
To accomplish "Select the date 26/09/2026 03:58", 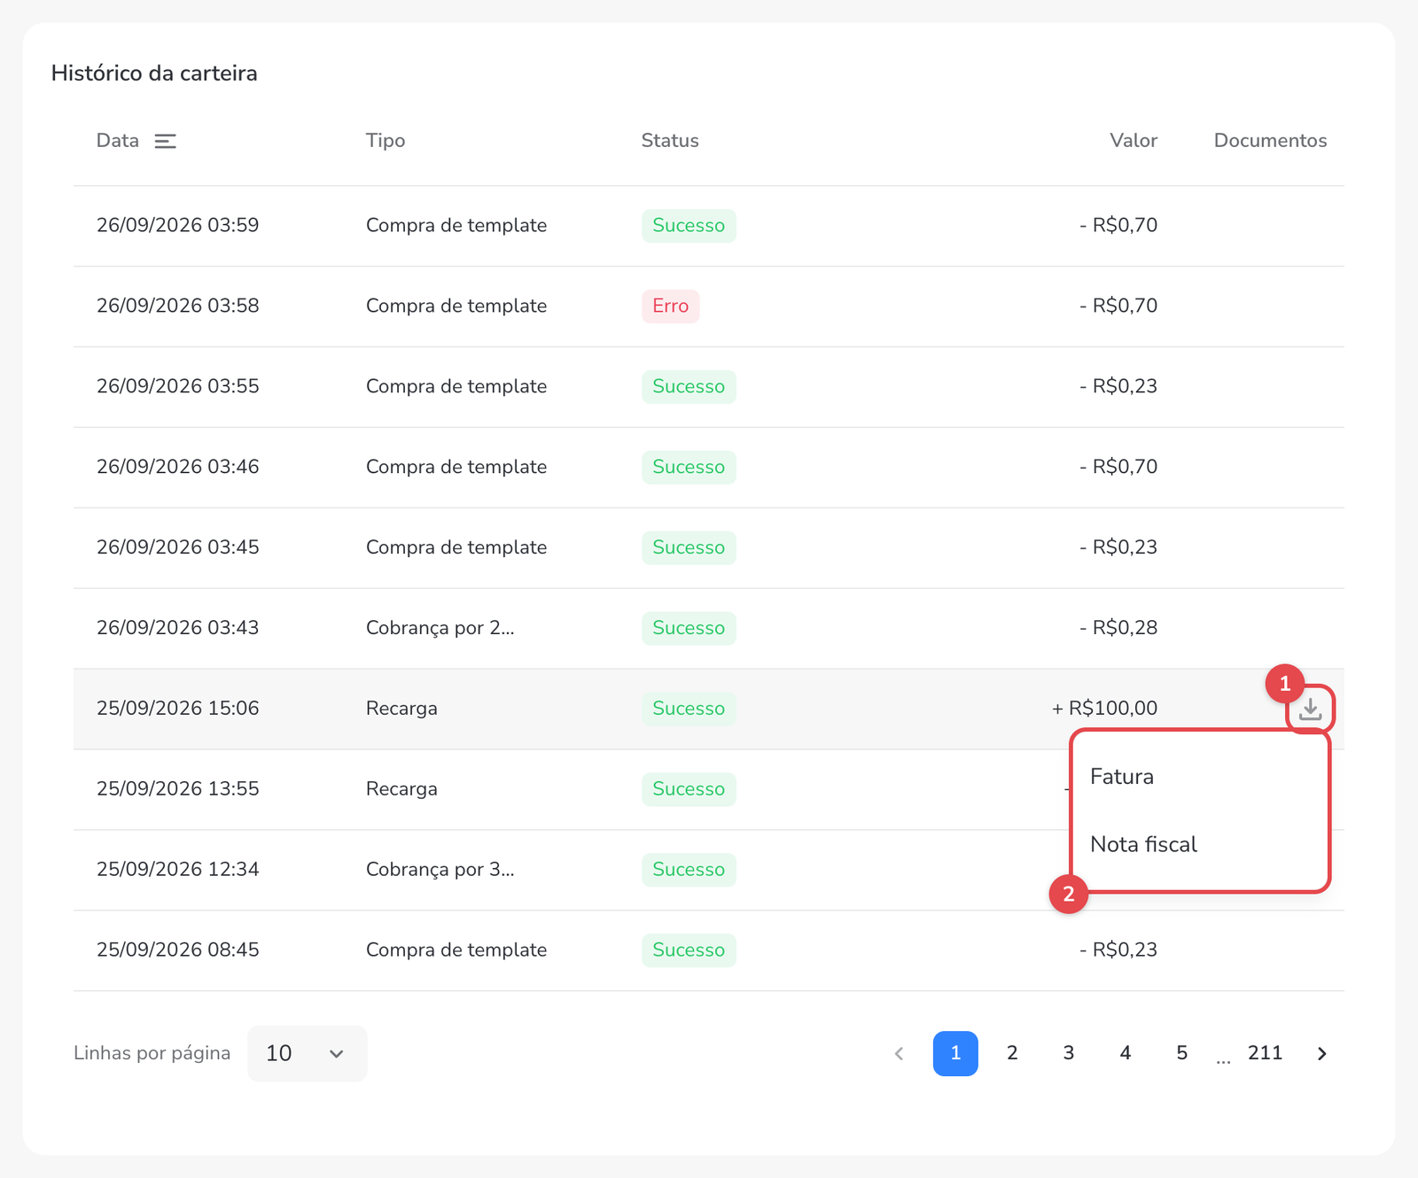I will [178, 306].
